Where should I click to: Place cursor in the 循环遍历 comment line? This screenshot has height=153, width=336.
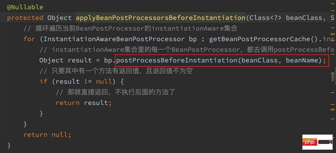tap(130, 28)
